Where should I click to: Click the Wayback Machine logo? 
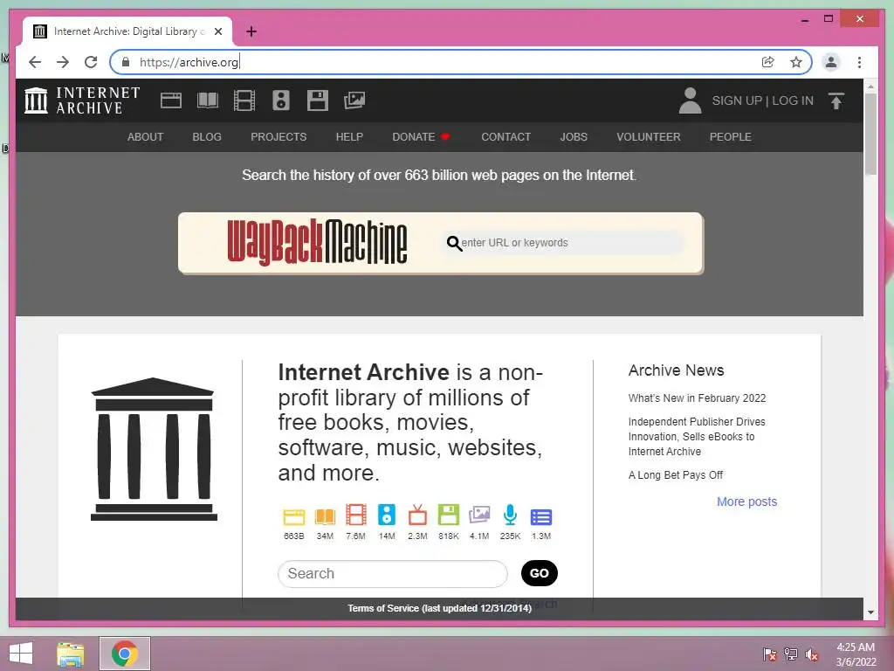coord(318,242)
